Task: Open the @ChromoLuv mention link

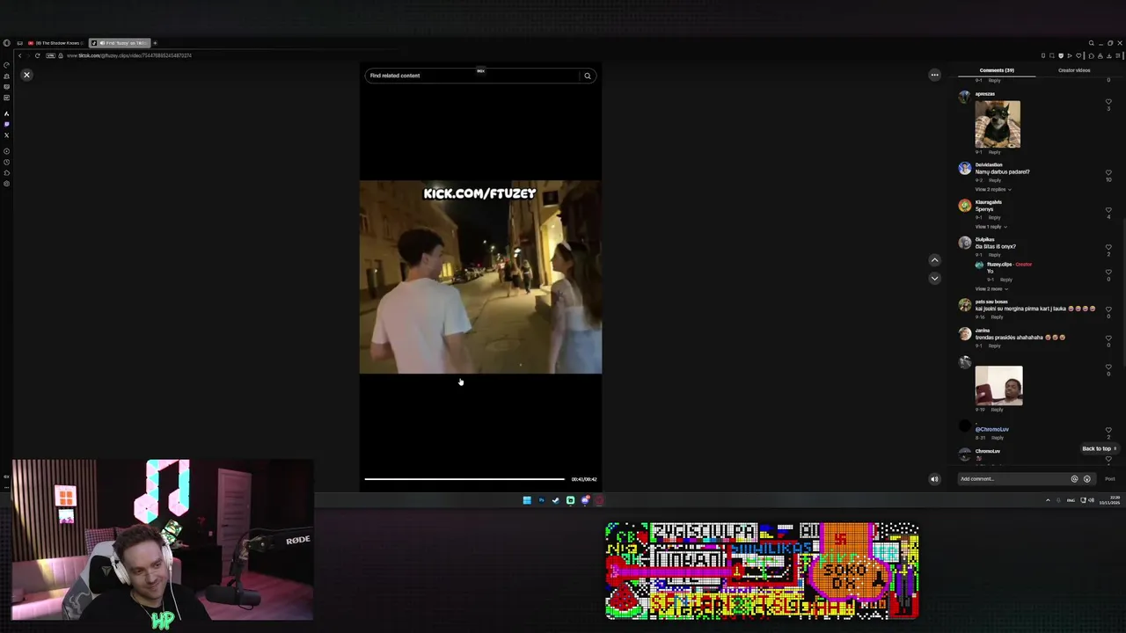Action: [991, 430]
